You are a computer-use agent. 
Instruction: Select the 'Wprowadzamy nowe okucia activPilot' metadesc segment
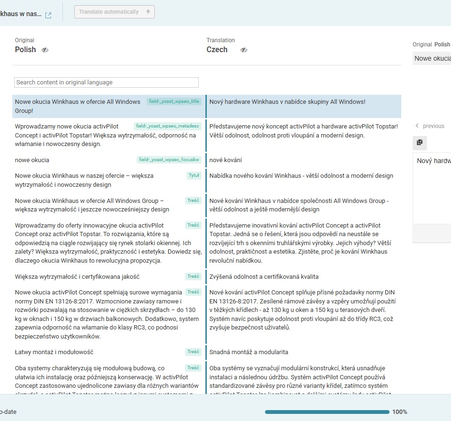pyautogui.click(x=105, y=135)
